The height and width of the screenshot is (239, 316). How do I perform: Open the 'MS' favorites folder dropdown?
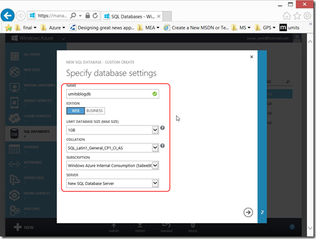point(241,27)
